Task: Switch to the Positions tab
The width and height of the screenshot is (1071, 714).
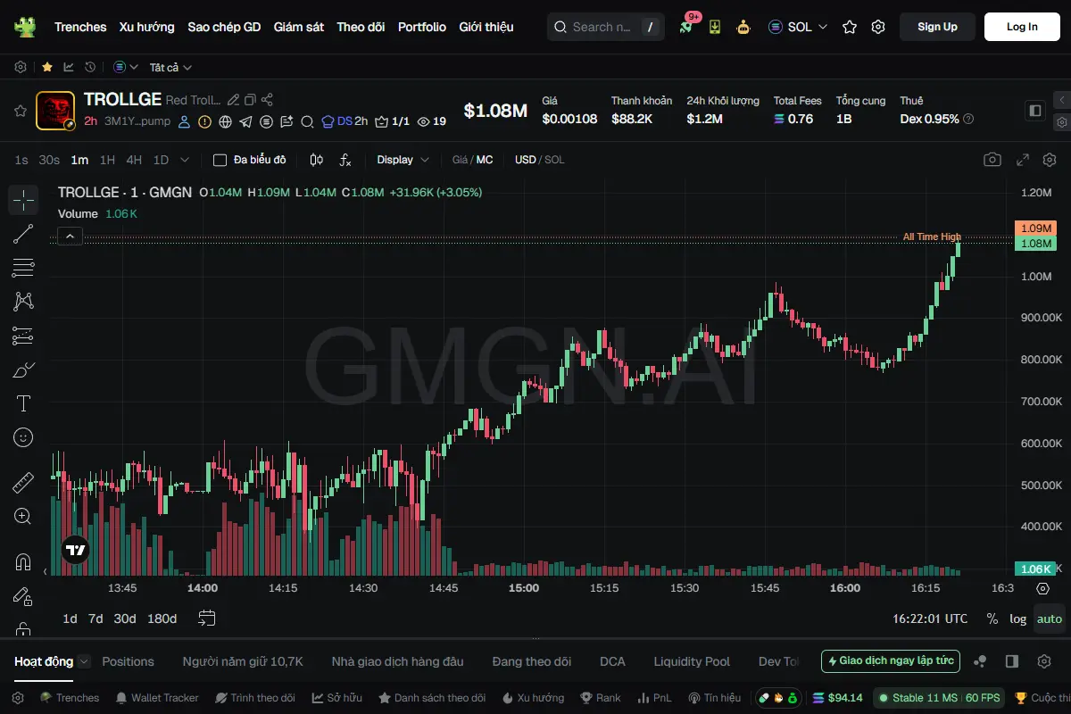Action: click(128, 661)
